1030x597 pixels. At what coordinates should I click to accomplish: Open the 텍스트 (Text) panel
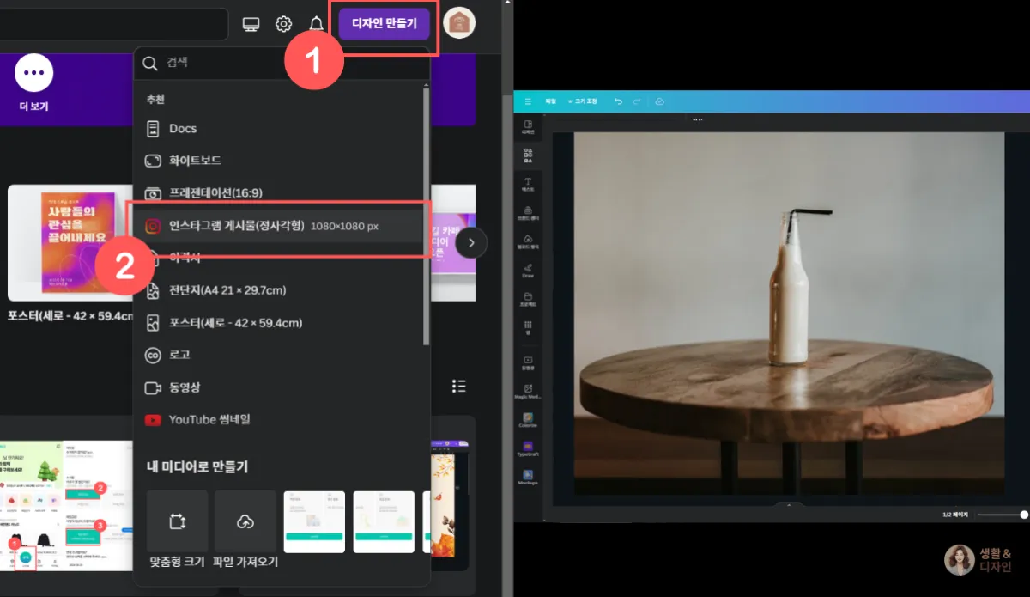pyautogui.click(x=528, y=183)
